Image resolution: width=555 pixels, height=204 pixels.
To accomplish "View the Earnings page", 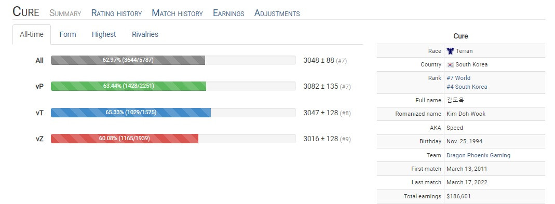I will 228,13.
